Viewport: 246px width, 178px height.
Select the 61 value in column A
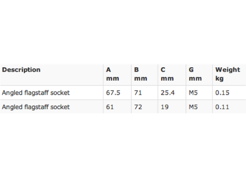(110, 107)
